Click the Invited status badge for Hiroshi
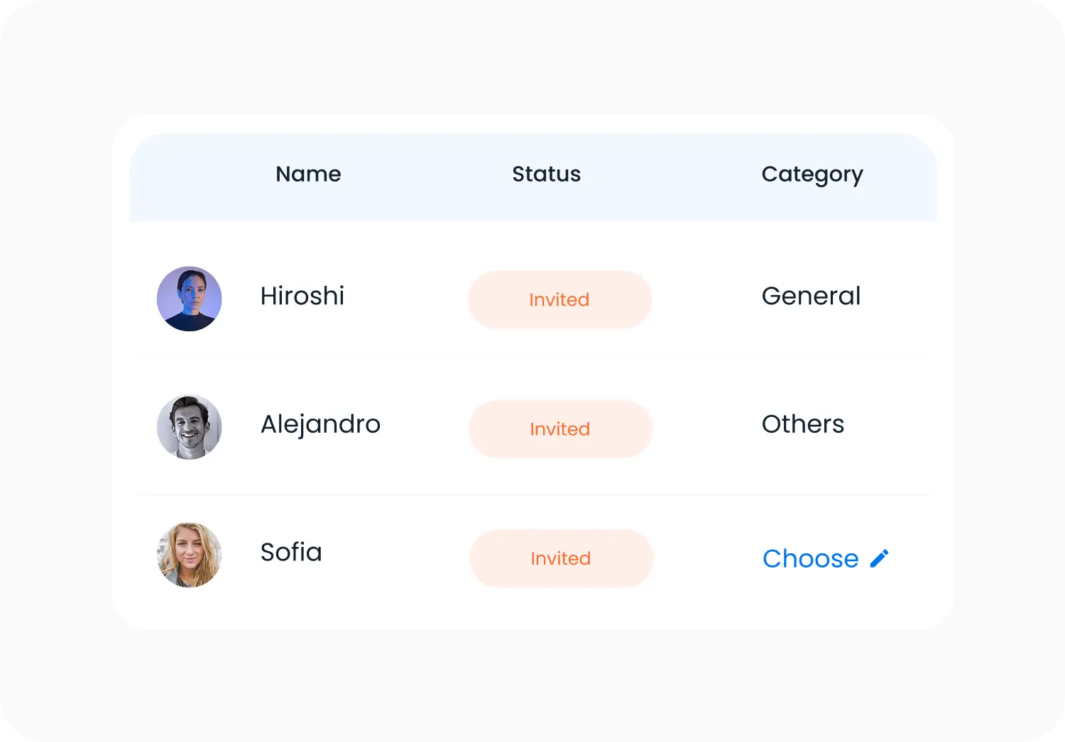The width and height of the screenshot is (1065, 742). (559, 299)
